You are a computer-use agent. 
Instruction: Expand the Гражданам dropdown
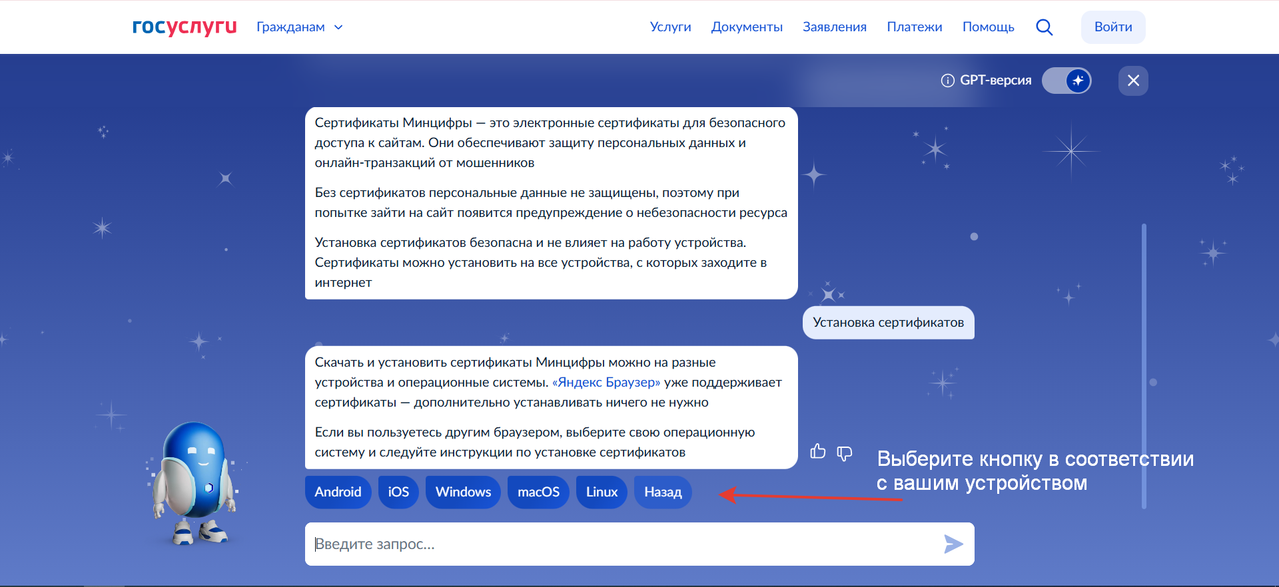click(x=300, y=27)
